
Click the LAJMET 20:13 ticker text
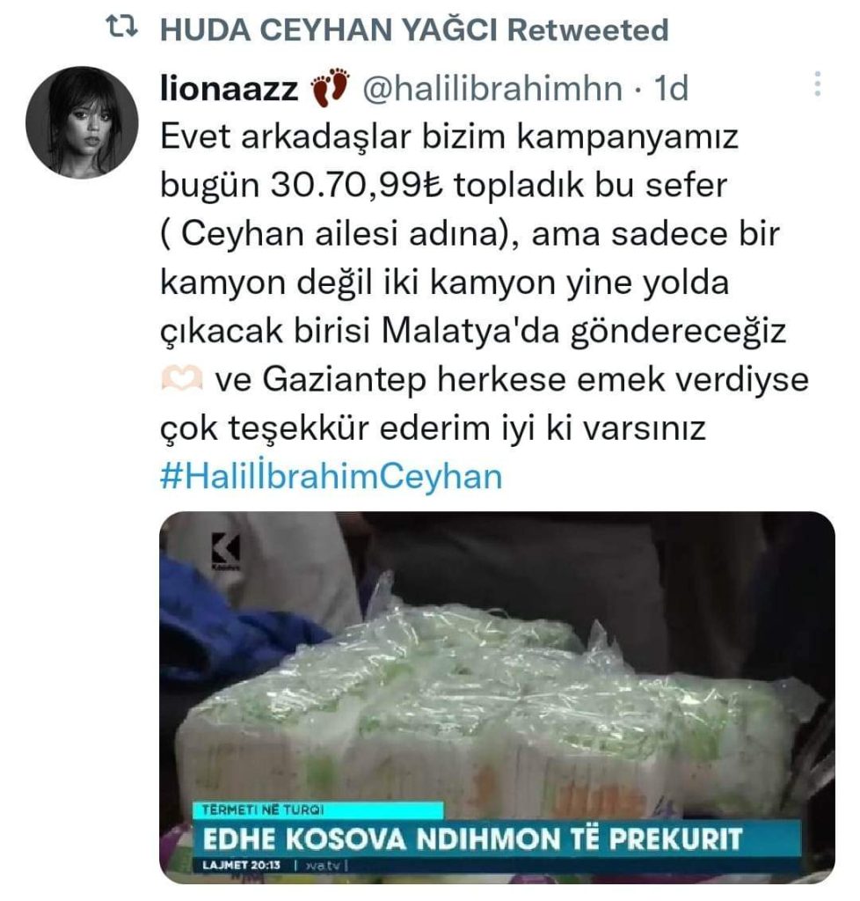point(241,865)
